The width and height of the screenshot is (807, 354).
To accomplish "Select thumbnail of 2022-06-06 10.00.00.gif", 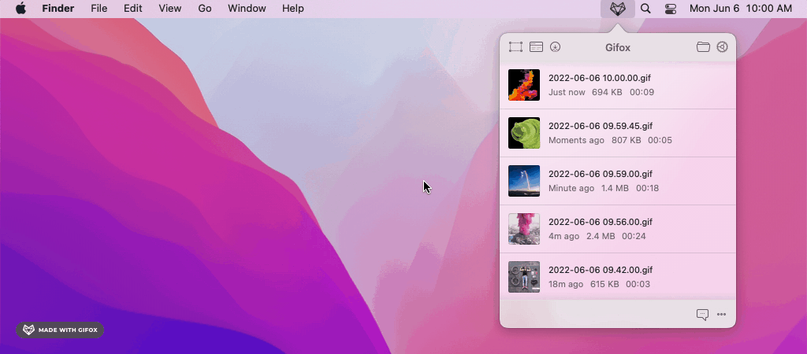I will [524, 85].
